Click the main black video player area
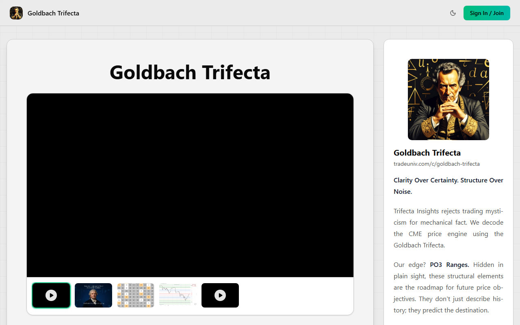 pyautogui.click(x=190, y=185)
